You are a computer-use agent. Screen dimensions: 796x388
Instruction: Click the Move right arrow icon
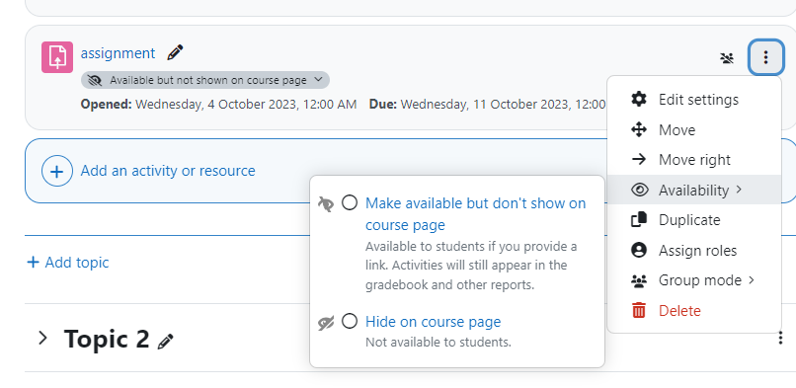(639, 160)
